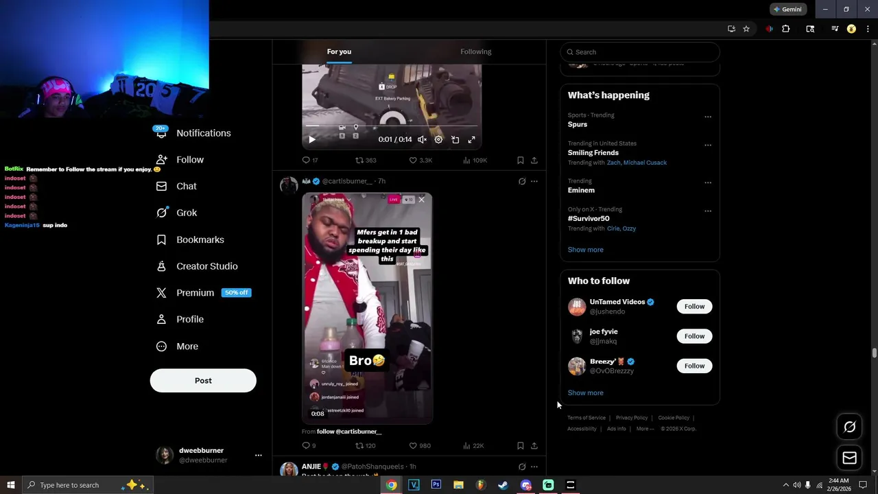Screen dimensions: 878x494
Task: Open Grok explain icon on @cartisburner__ post
Action: coord(522,181)
